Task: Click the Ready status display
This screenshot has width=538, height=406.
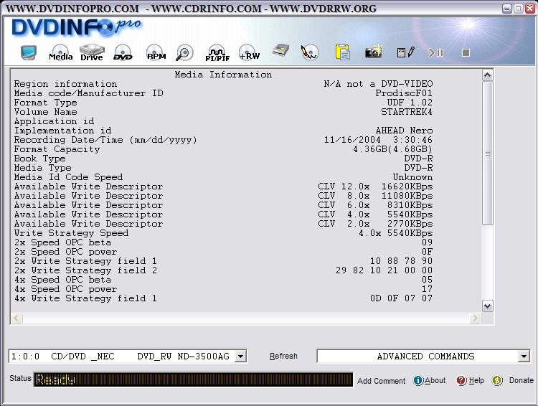Action: 193,379
